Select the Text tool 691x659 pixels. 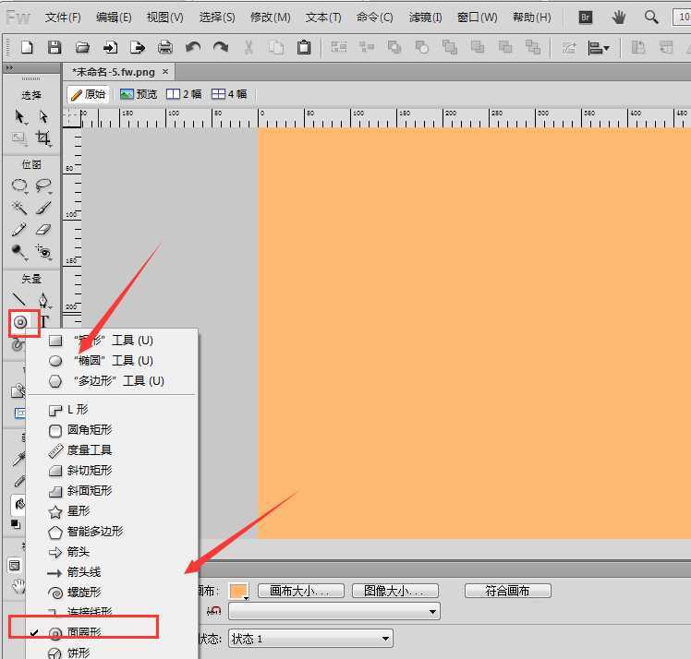click(x=43, y=322)
